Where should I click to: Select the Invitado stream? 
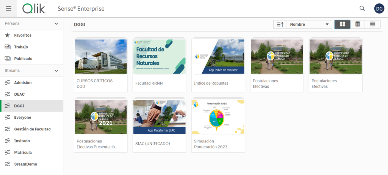pyautogui.click(x=31, y=141)
